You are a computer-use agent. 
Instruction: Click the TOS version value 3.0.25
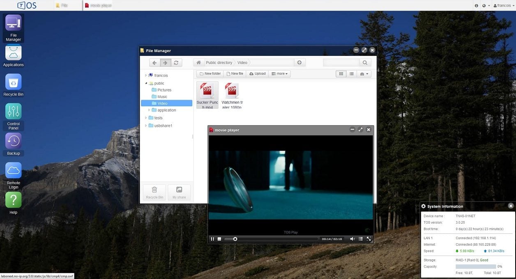pyautogui.click(x=461, y=222)
